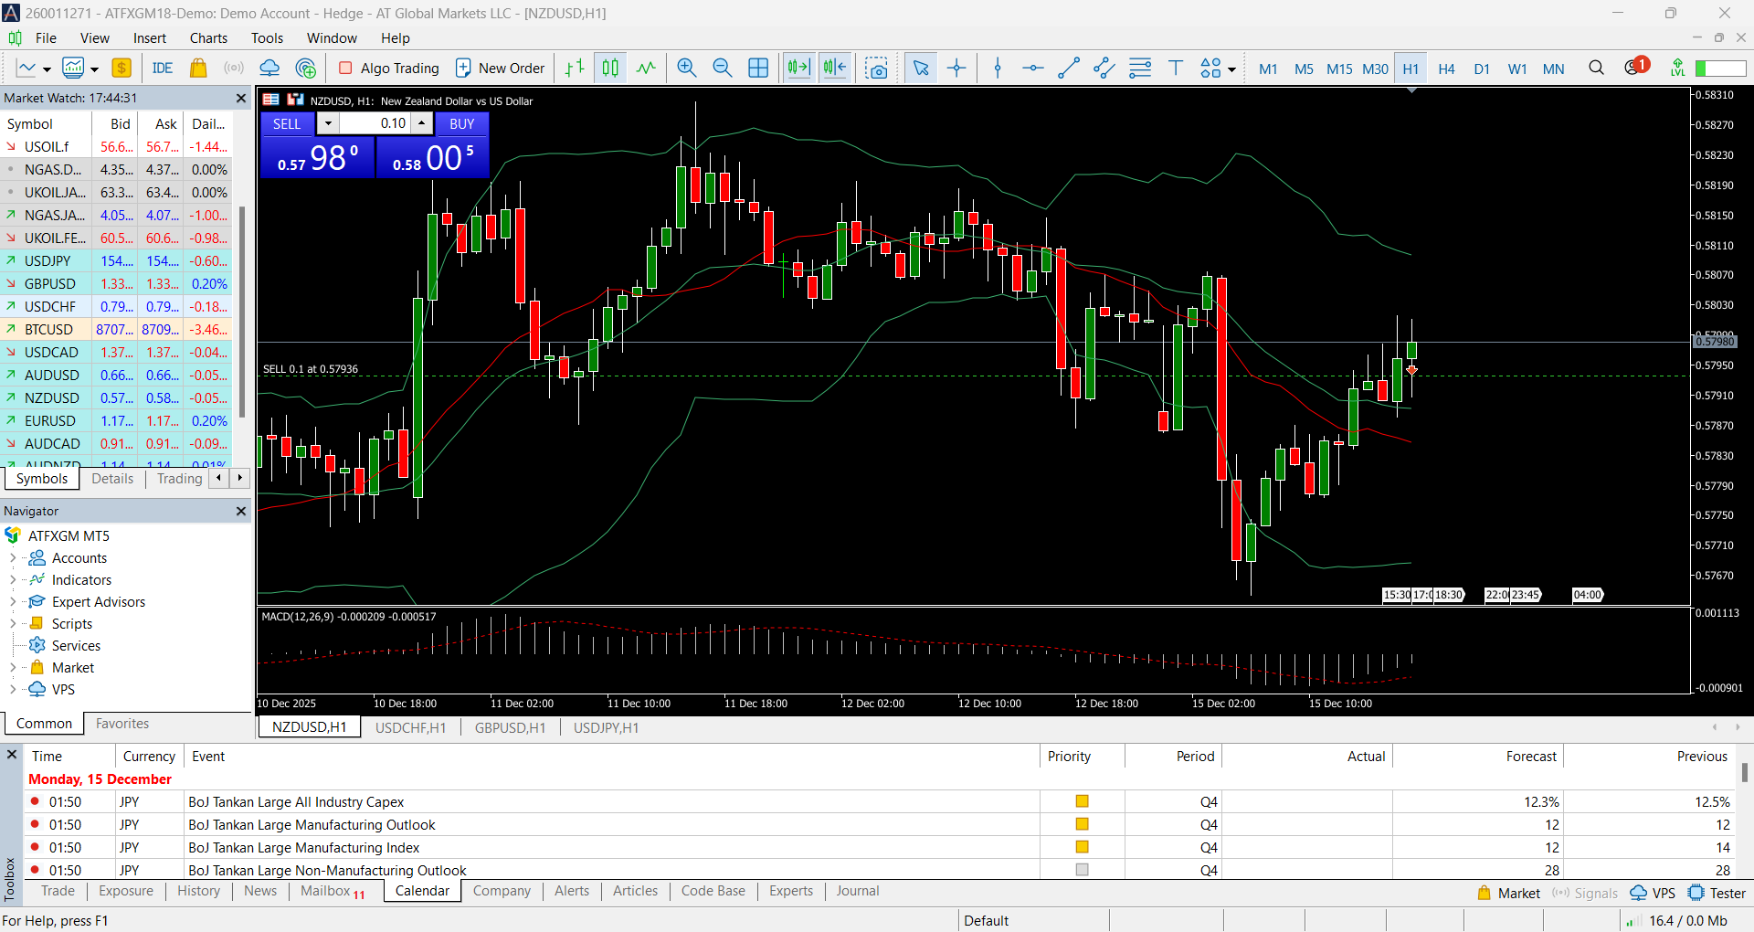The image size is (1754, 932).
Task: Open the chart profiles dropdown arrow
Action: (94, 69)
